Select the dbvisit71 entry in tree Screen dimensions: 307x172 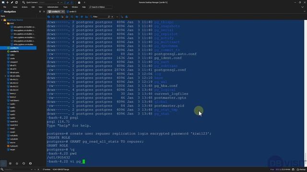[13, 65]
